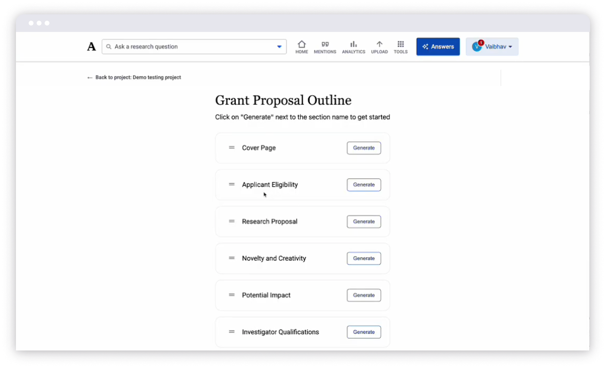Click the A logo icon
Viewport: 606px width, 368px height.
(x=92, y=47)
